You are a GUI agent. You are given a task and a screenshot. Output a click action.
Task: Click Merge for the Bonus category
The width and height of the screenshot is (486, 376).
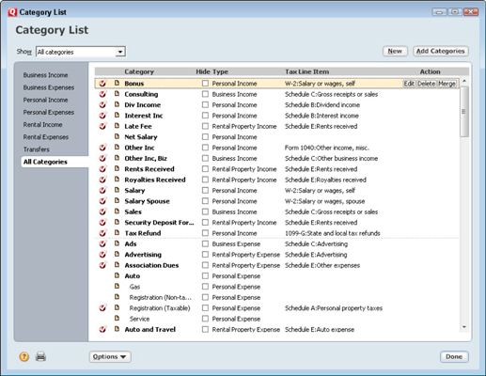point(447,84)
